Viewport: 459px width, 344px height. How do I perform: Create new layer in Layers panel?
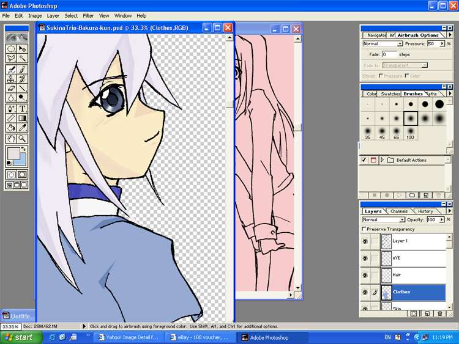tap(427, 313)
